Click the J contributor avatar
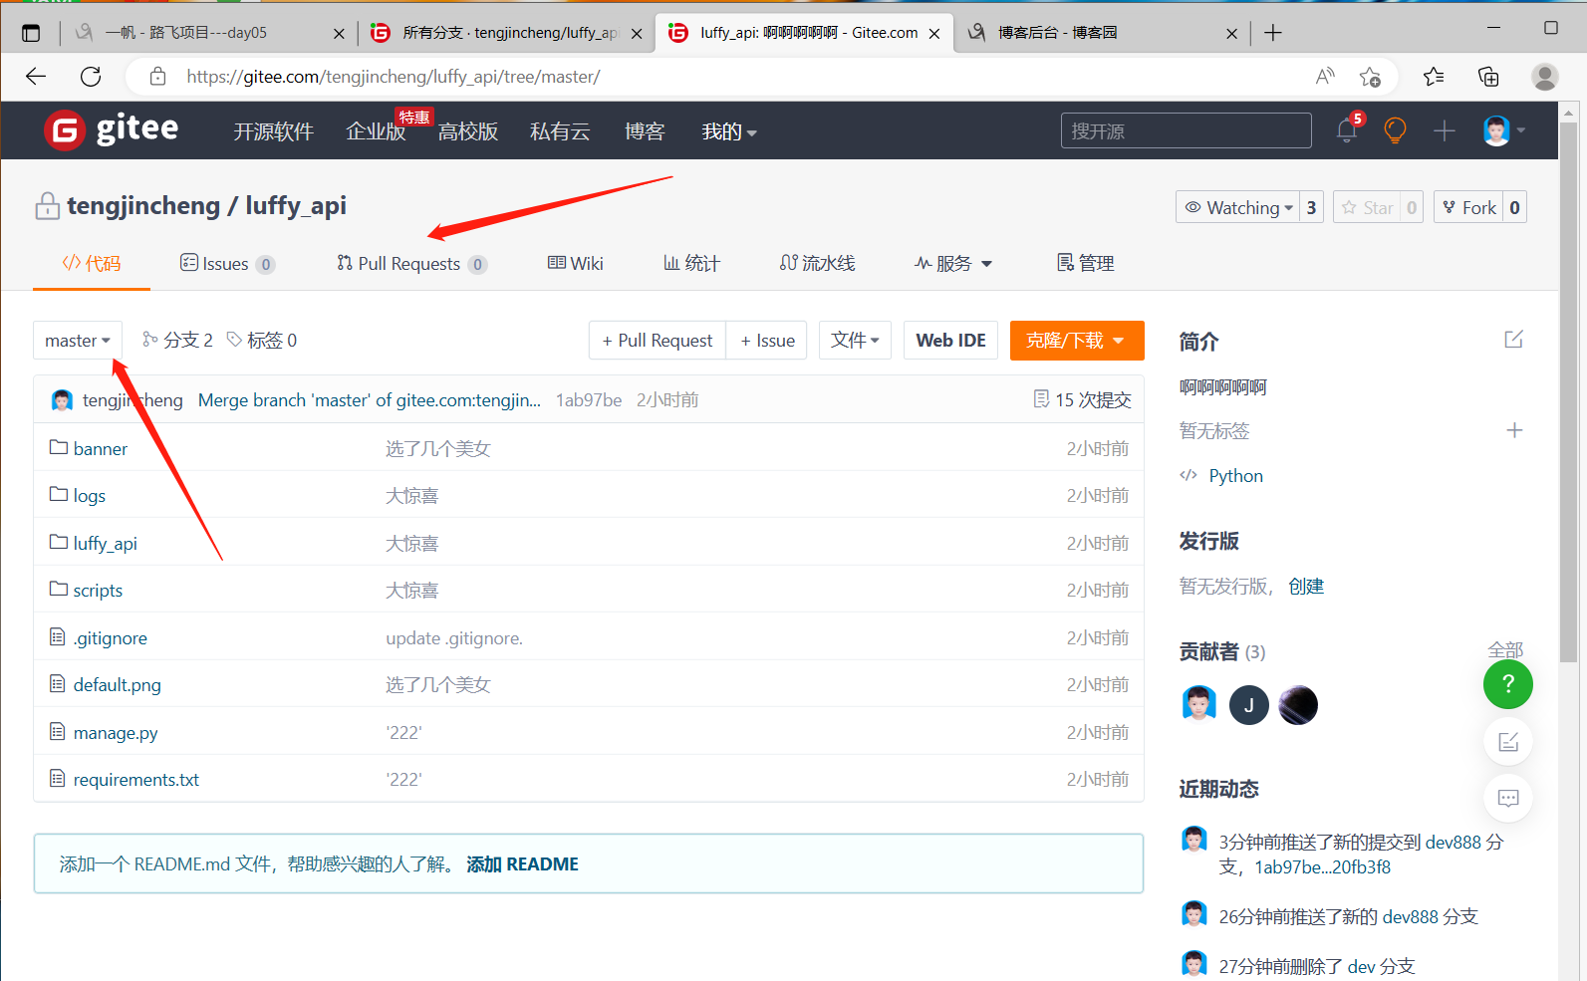 [x=1249, y=705]
